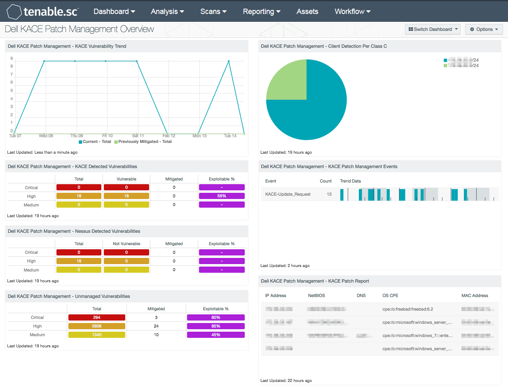Click the Previously Mitigated - Total legend swatch
The height and width of the screenshot is (391, 508).
(x=116, y=142)
